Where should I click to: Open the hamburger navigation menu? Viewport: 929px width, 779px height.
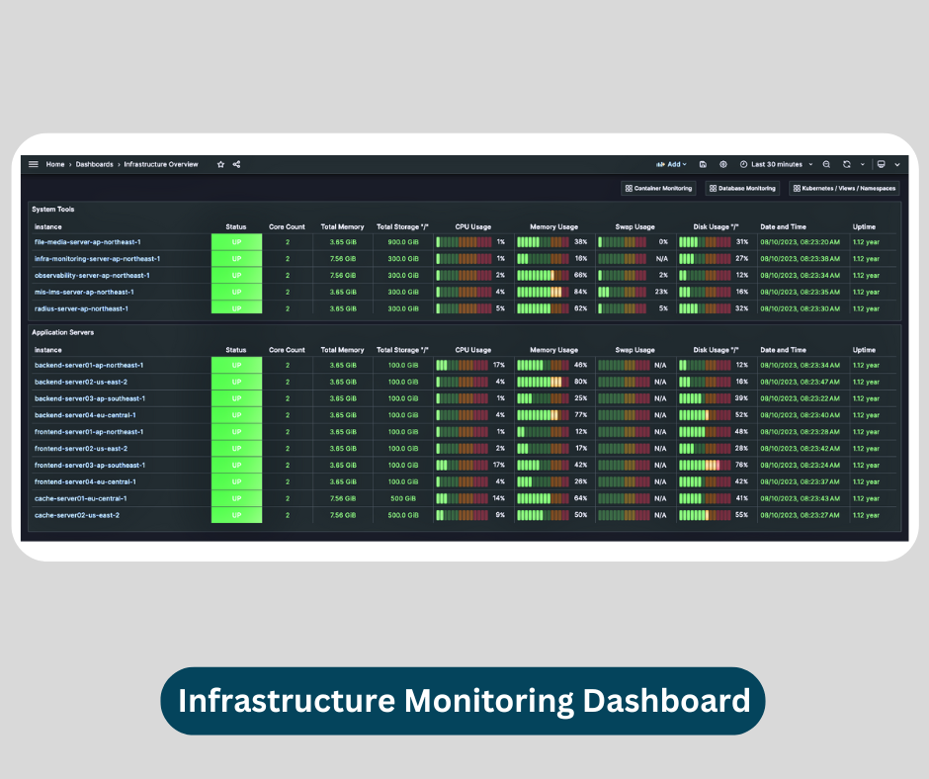[x=33, y=164]
